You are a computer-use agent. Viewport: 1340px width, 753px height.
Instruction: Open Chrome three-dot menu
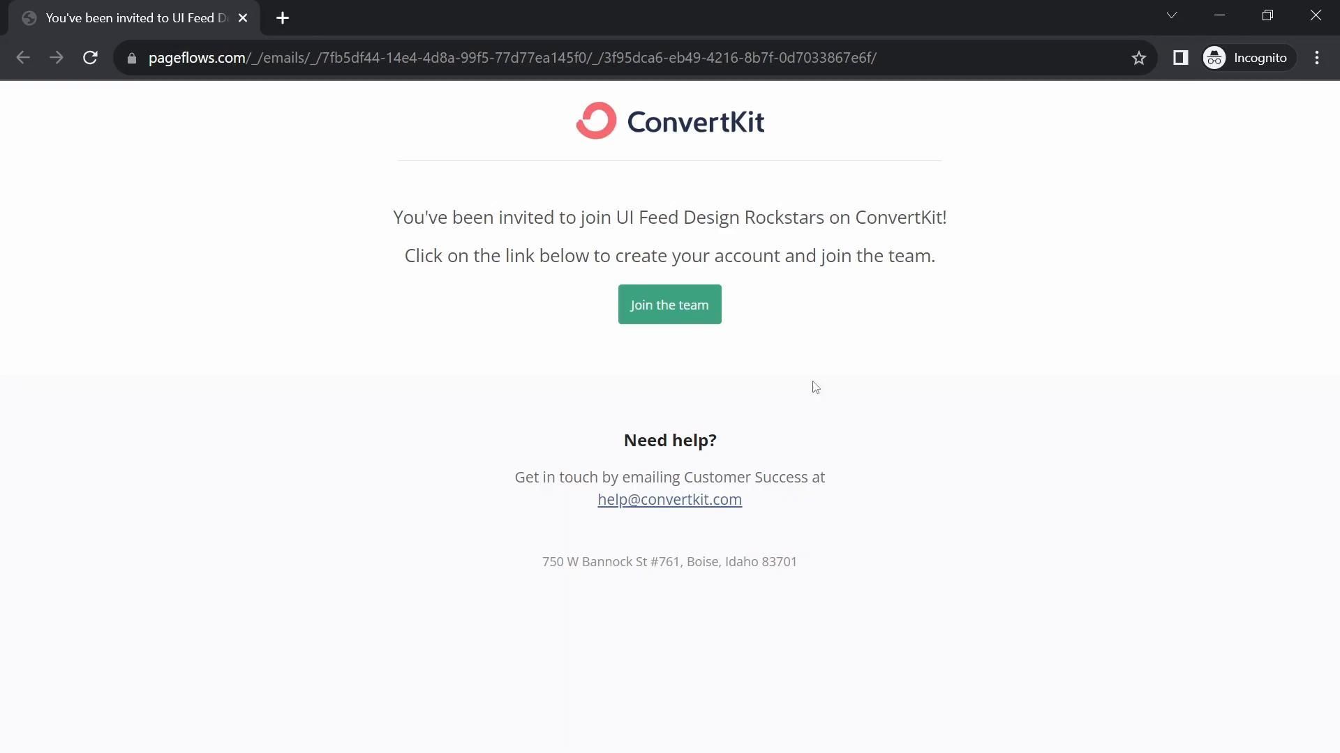(x=1317, y=58)
